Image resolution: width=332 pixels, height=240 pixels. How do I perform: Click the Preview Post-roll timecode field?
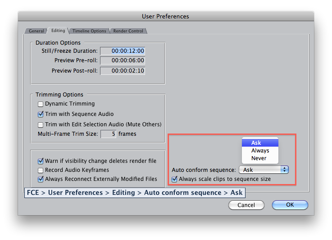pyautogui.click(x=123, y=71)
